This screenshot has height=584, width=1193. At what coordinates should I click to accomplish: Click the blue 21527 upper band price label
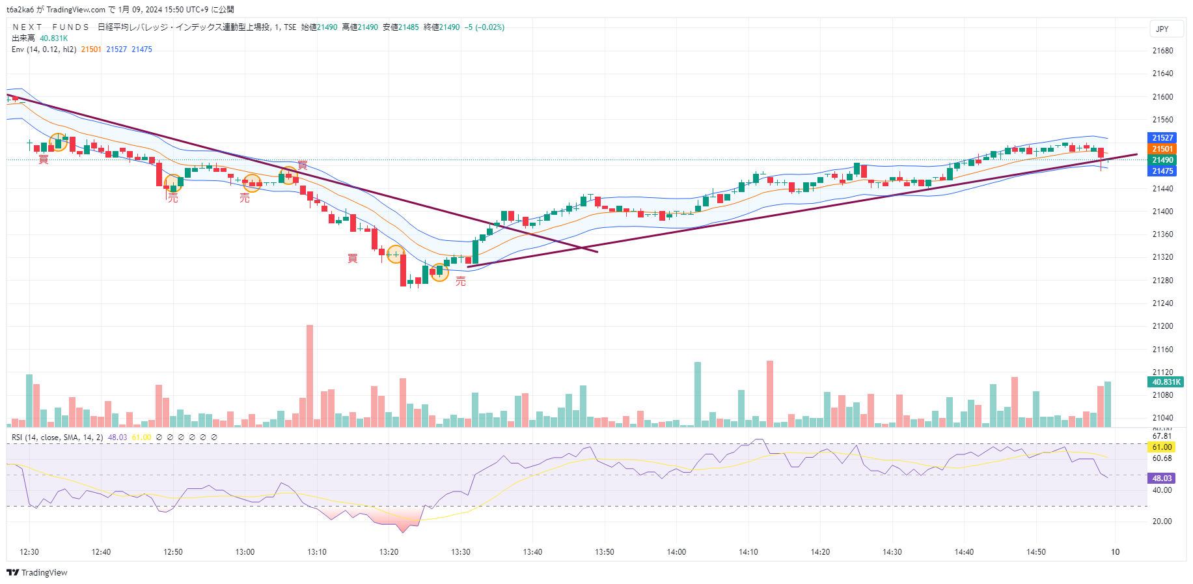(x=1162, y=138)
